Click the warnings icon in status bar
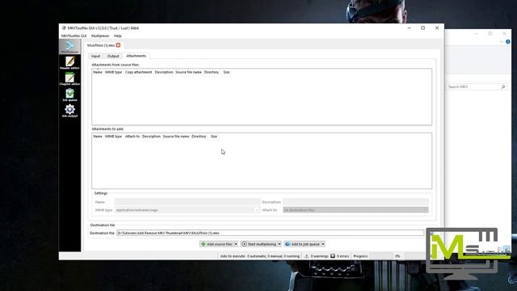 306,256
